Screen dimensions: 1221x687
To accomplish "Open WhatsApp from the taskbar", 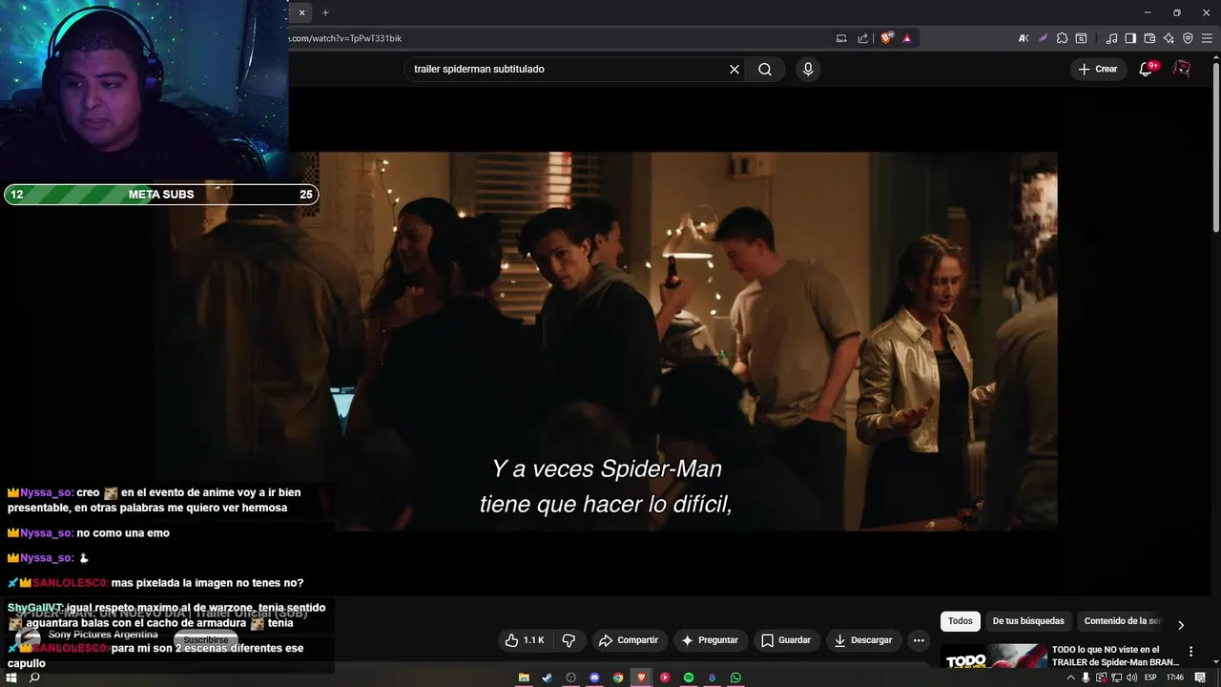I will [735, 677].
